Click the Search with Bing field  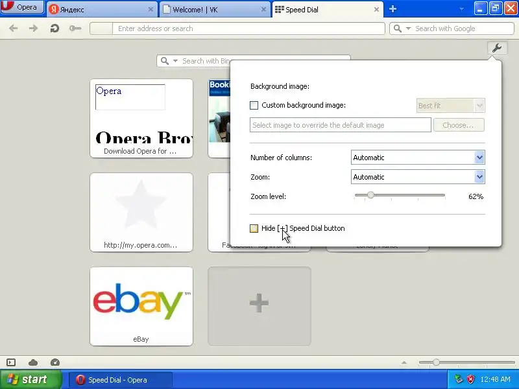pyautogui.click(x=205, y=61)
